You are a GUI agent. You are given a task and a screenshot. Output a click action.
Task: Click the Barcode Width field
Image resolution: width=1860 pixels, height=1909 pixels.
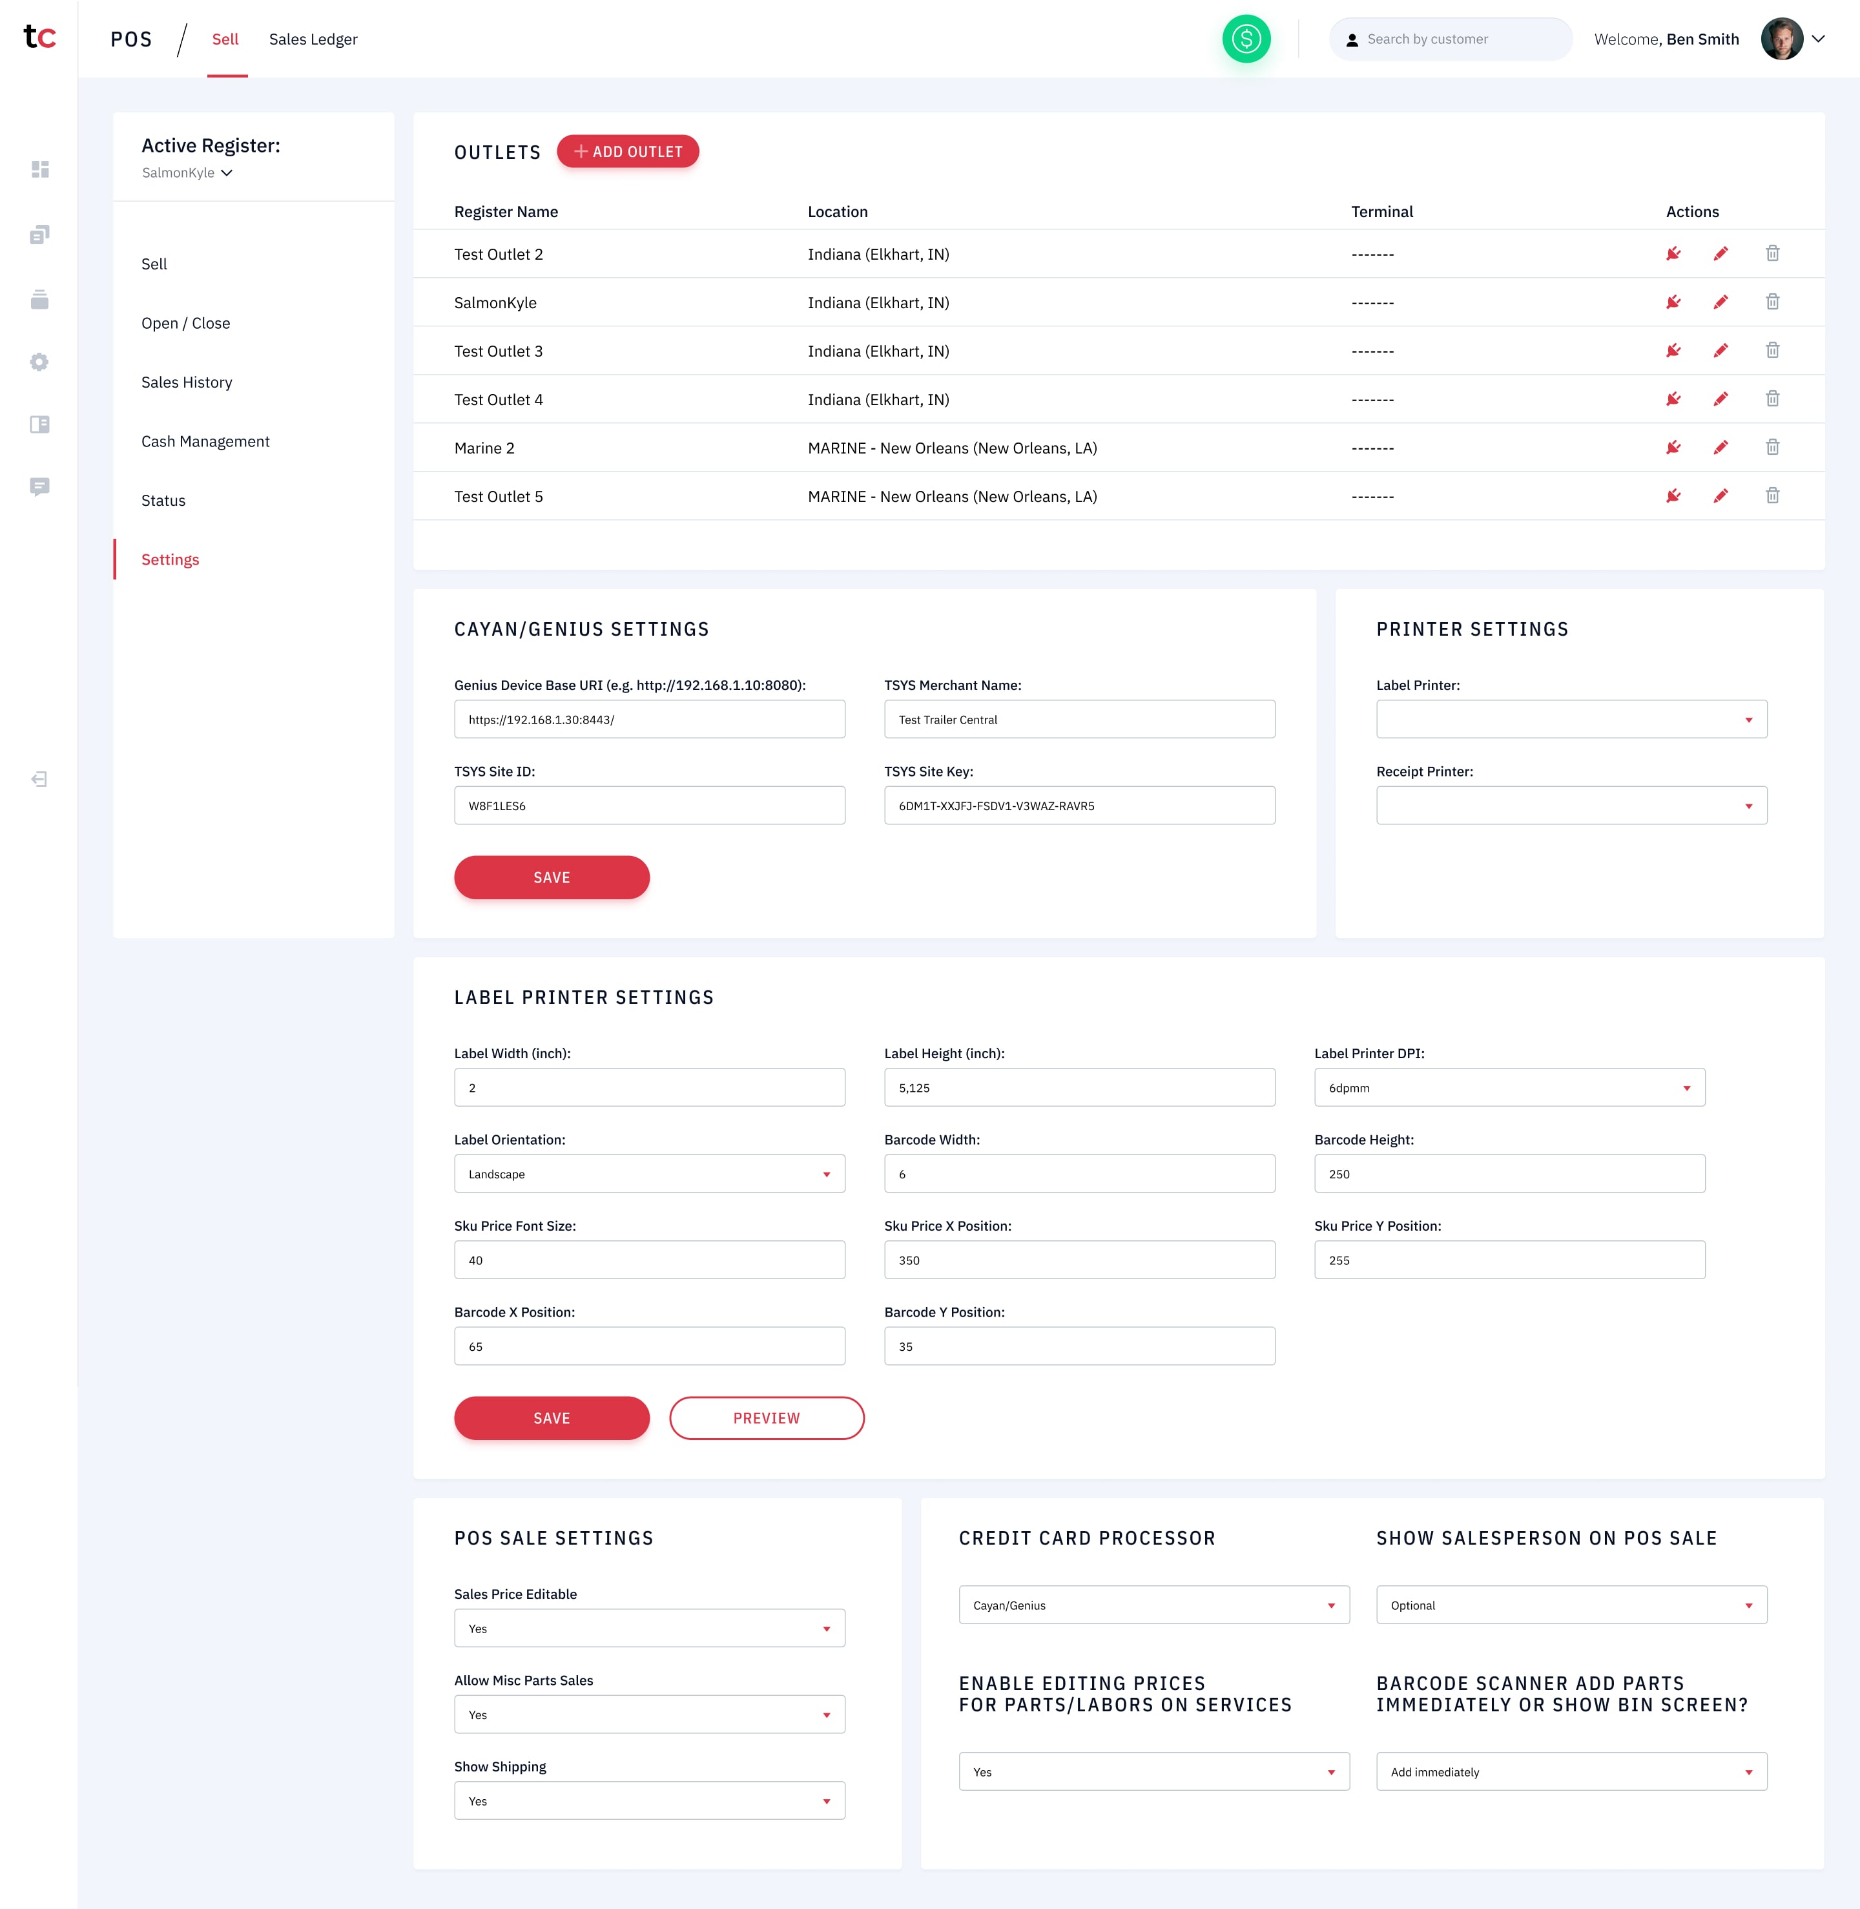click(1079, 1173)
